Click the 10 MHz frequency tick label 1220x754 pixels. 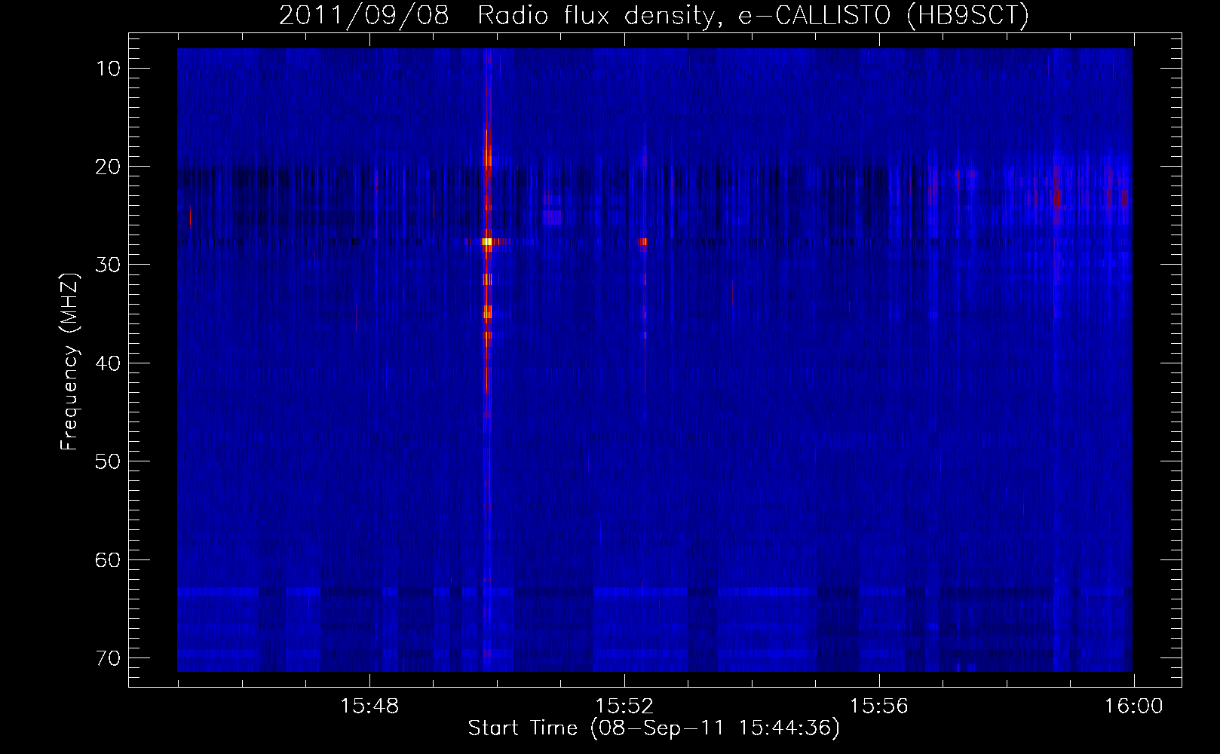pos(108,69)
